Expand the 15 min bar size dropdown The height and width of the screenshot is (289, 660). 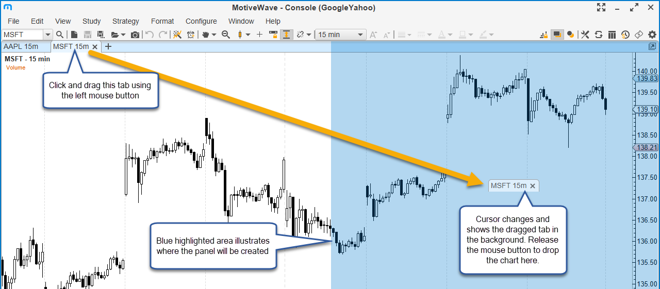(360, 35)
